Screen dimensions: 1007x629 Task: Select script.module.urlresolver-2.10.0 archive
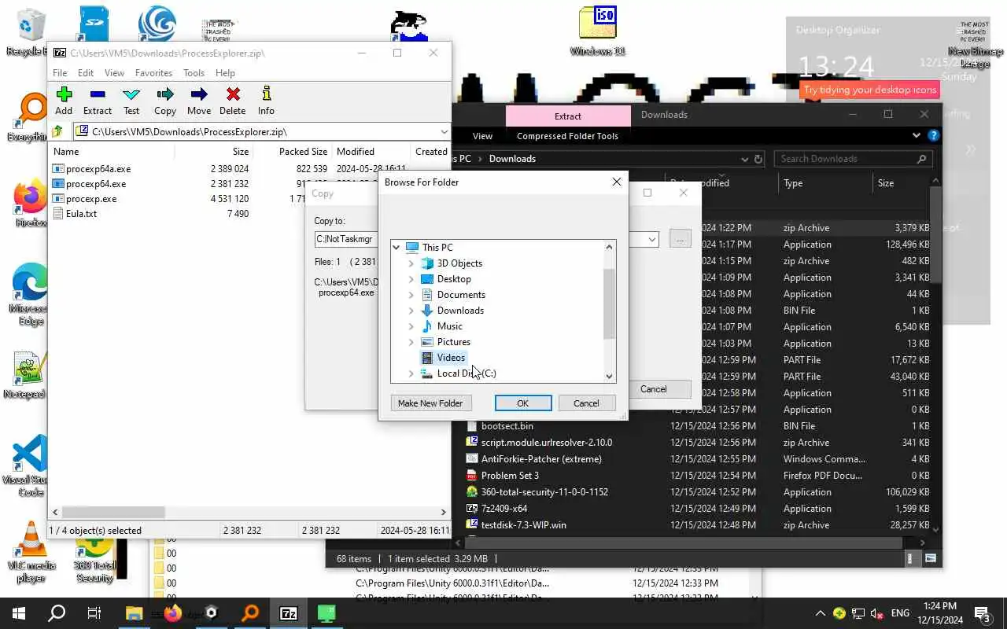pyautogui.click(x=546, y=443)
